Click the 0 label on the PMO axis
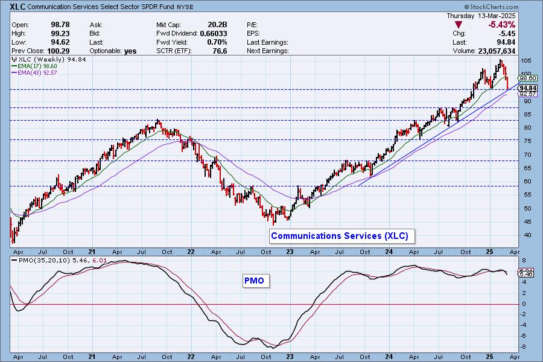The width and height of the screenshot is (543, 362). [524, 304]
